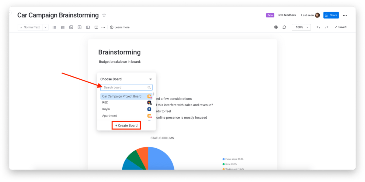Star the Car Campaign Brainstorming doc
Viewport: 365px width, 182px height.
[104, 15]
